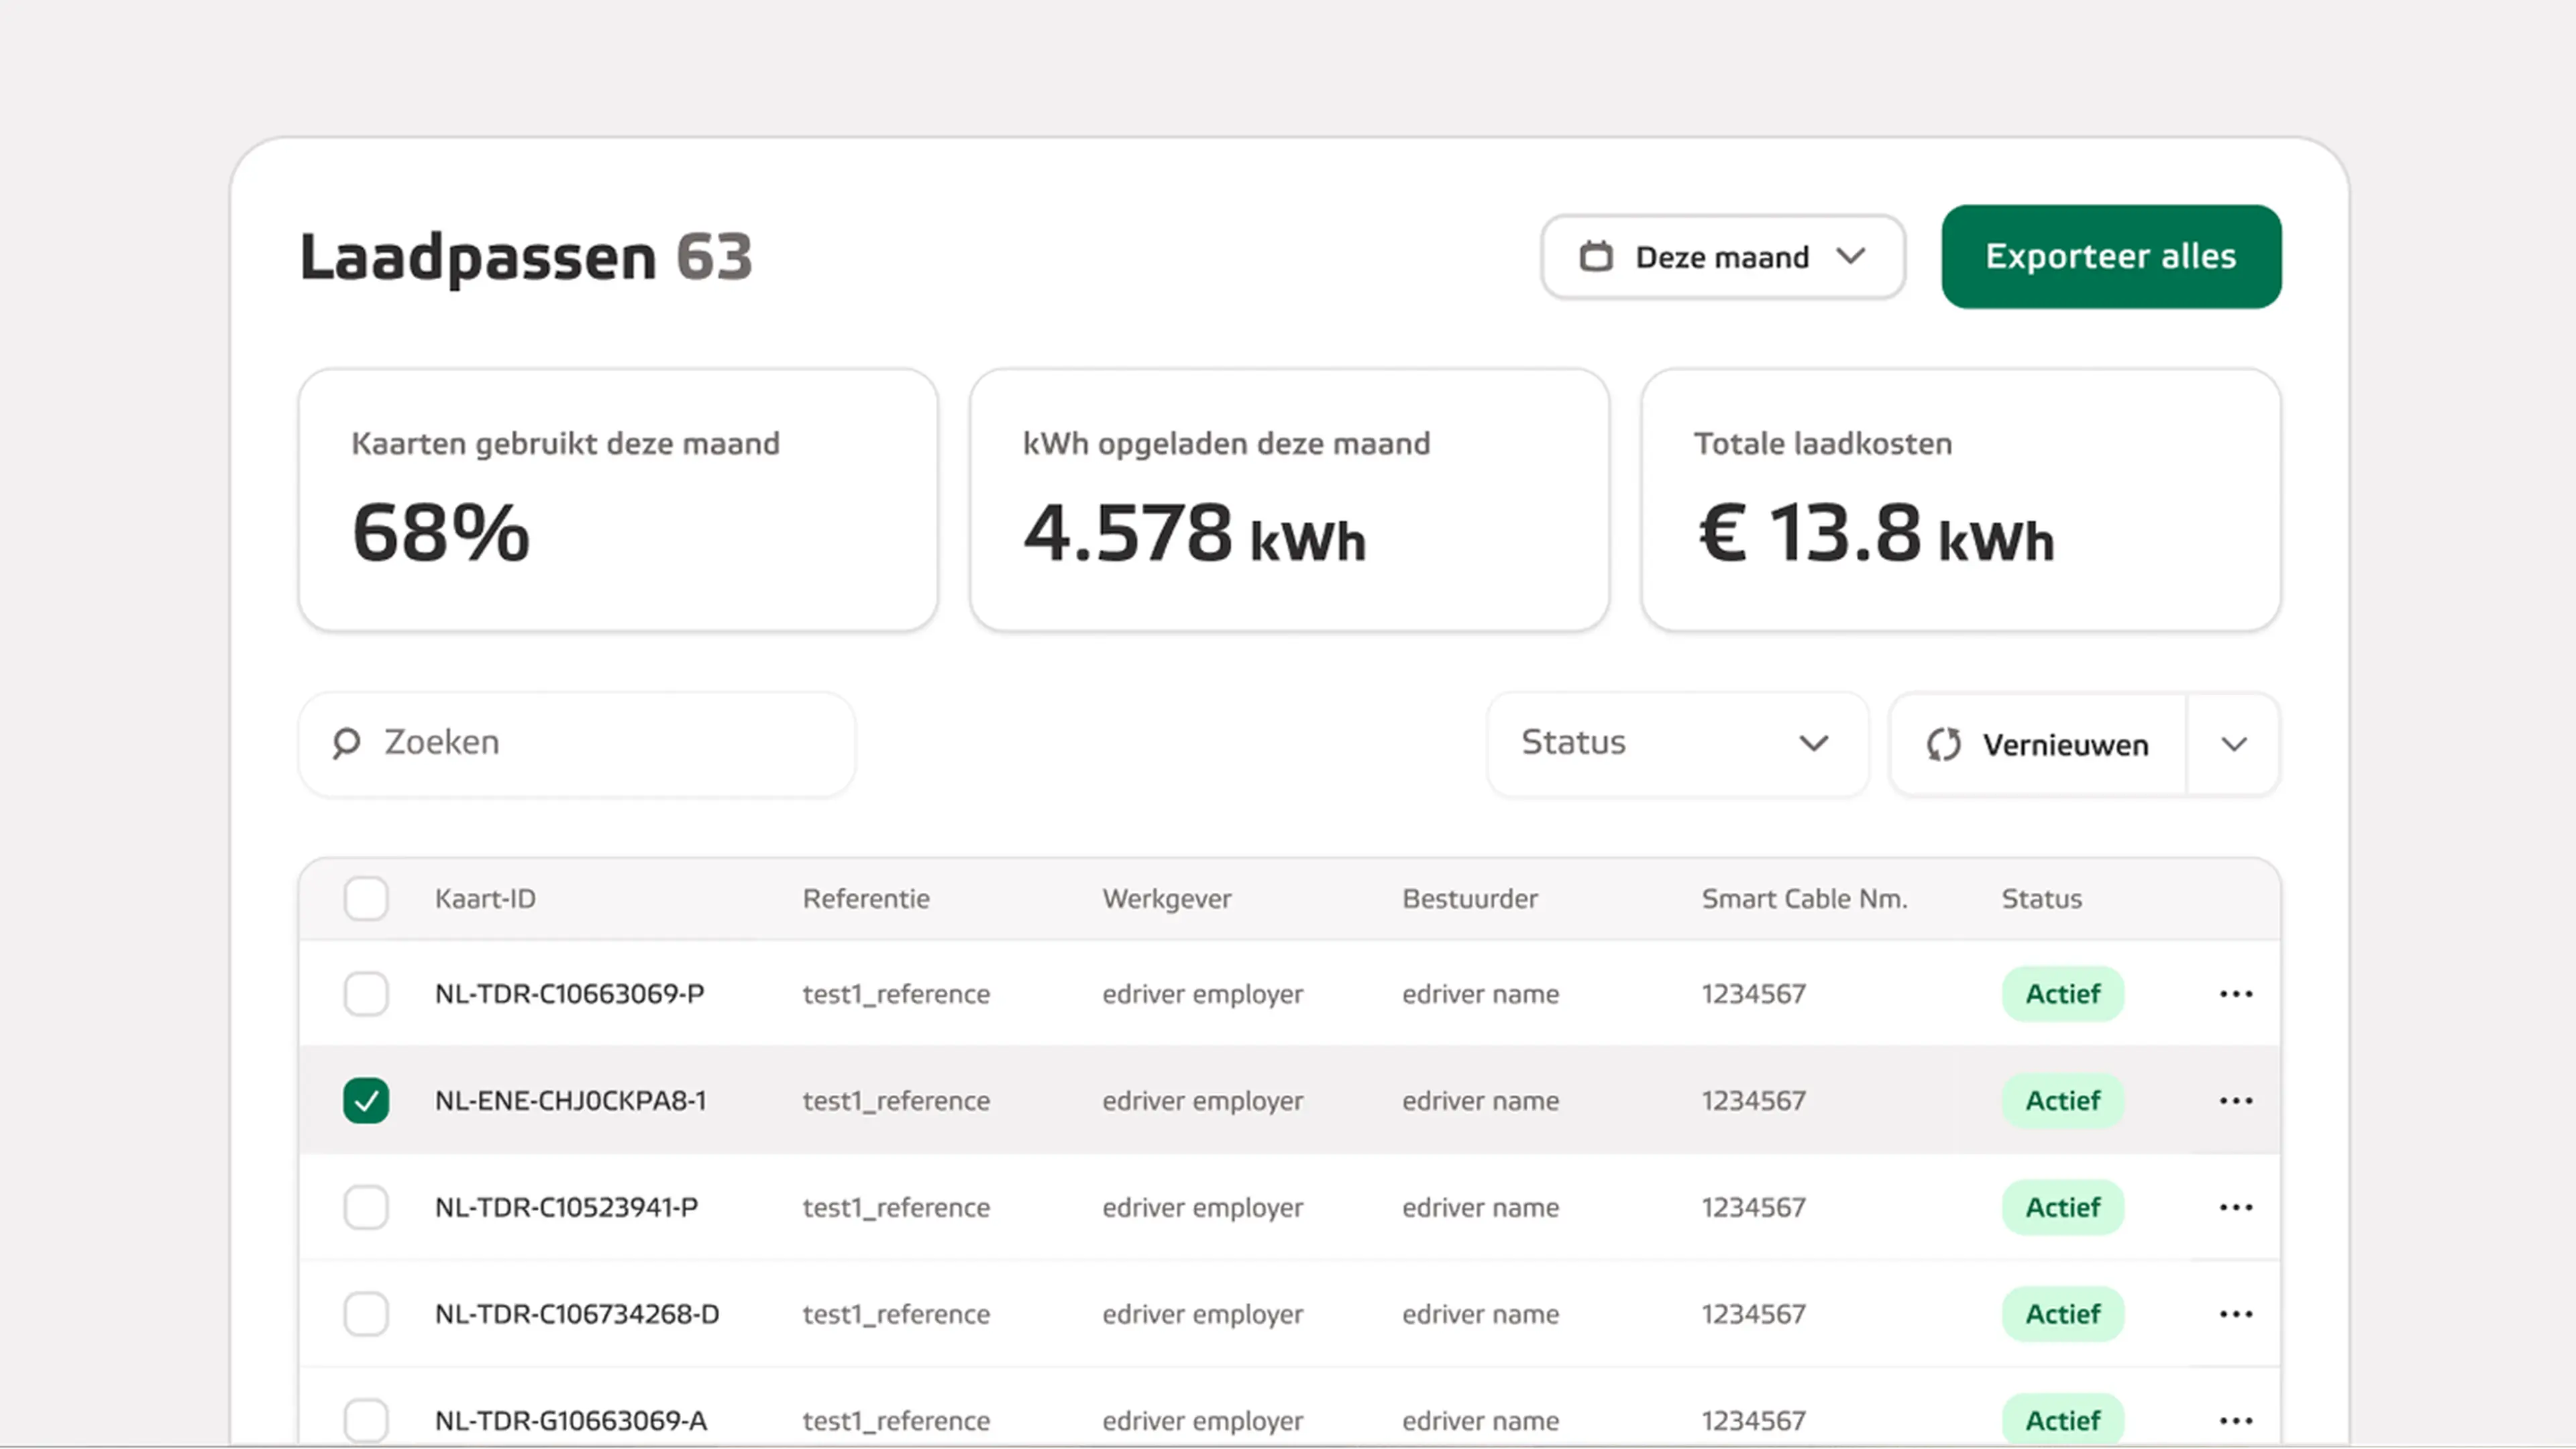Click card ID NL-TDR-G10663069-A

pyautogui.click(x=571, y=1421)
